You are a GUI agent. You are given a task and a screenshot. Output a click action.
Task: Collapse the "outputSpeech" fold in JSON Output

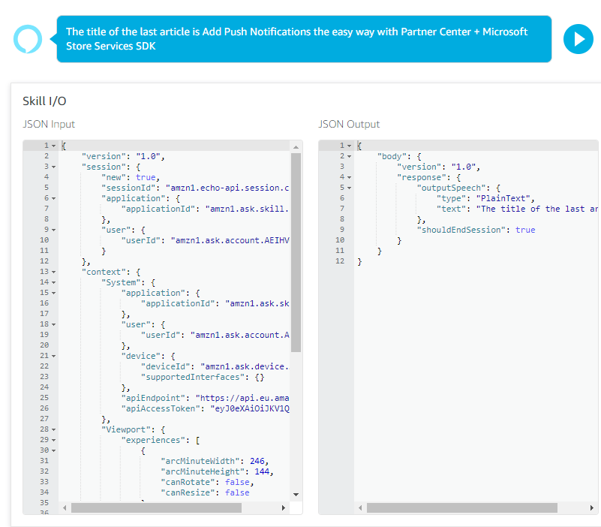click(349, 188)
